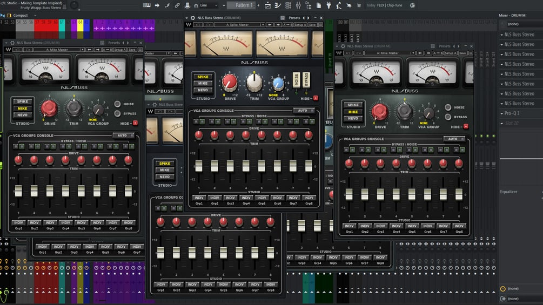
Task: Select MIKE studio in right window
Action: point(353,112)
